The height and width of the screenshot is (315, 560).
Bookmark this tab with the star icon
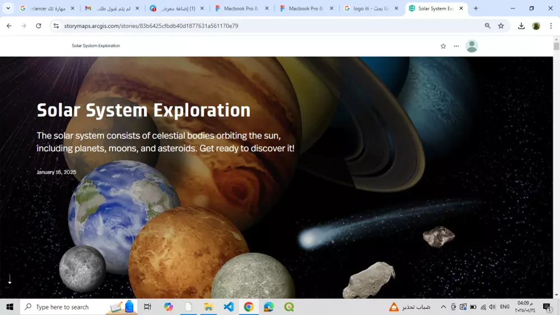click(x=501, y=26)
